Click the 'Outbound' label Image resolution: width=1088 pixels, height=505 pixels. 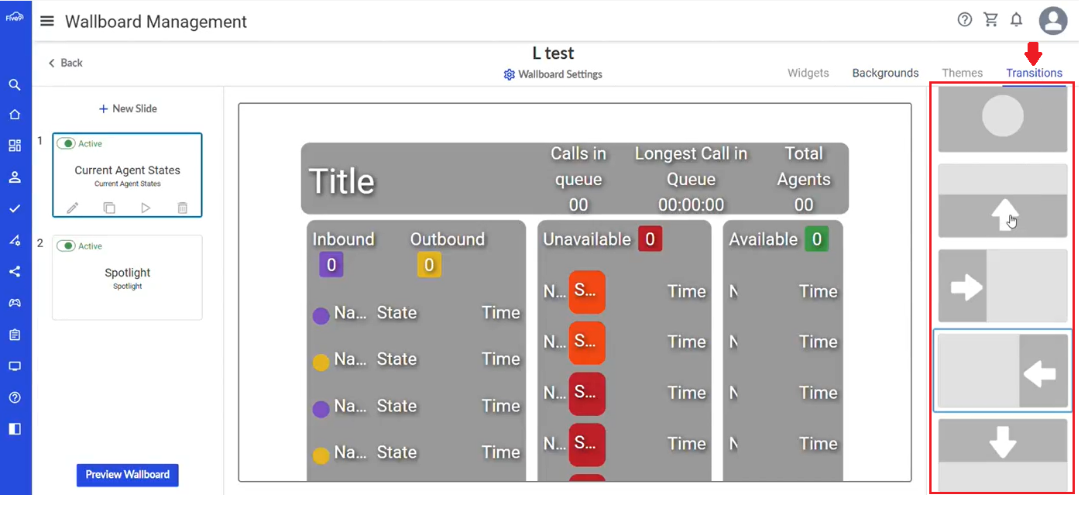click(x=448, y=239)
